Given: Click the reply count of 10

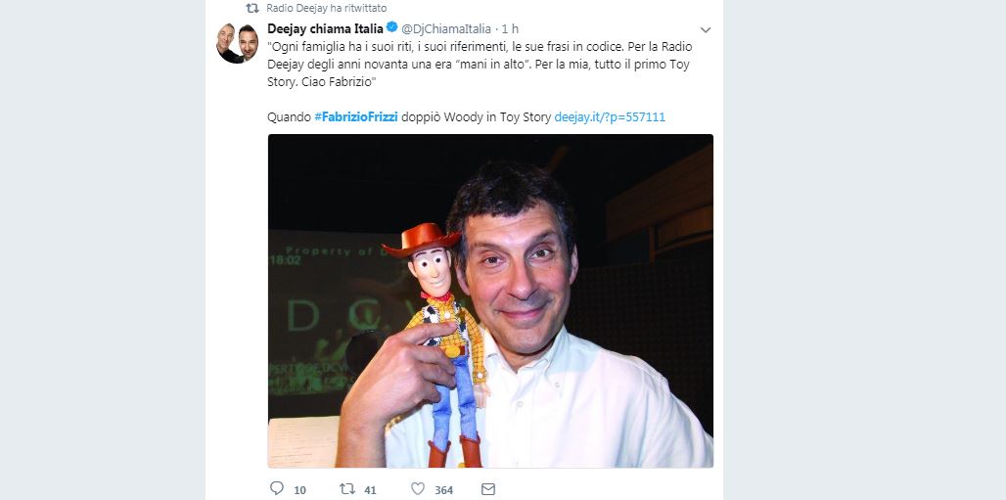Looking at the screenshot, I should [x=300, y=489].
